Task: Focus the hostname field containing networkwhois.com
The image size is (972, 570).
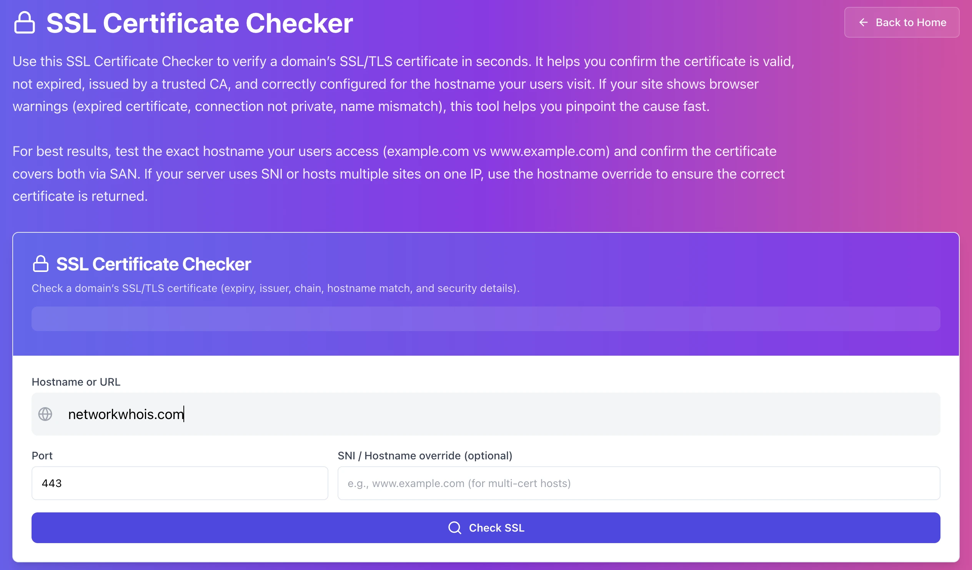Action: click(501, 414)
